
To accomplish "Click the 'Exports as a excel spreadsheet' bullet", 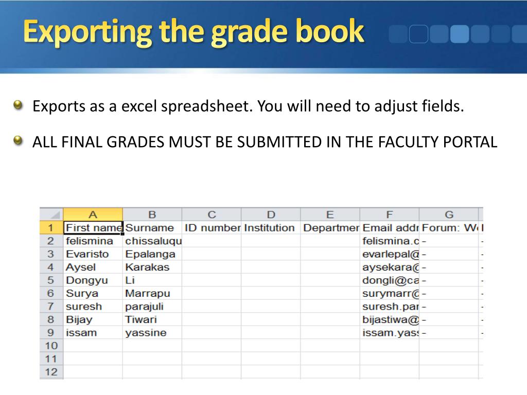I will (x=248, y=106).
